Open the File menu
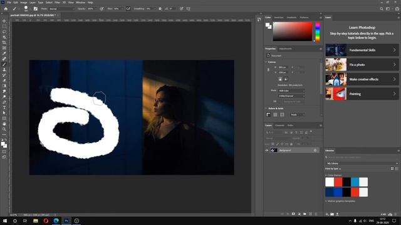Screen dimensions: 401x225 click(9, 2)
